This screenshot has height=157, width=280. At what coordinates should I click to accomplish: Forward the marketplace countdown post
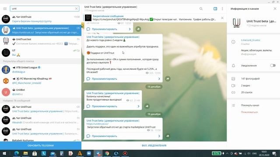click(x=168, y=136)
